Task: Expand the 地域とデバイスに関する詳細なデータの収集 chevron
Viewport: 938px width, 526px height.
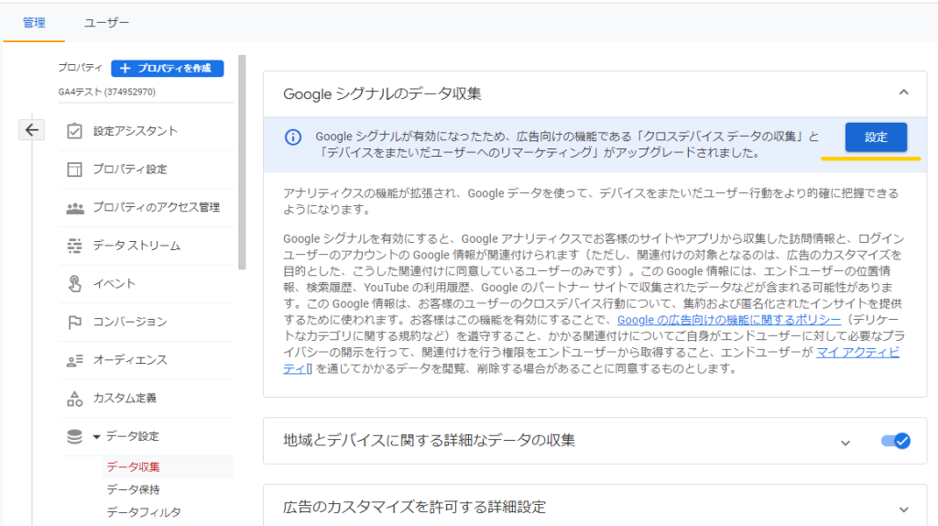Action: 845,443
